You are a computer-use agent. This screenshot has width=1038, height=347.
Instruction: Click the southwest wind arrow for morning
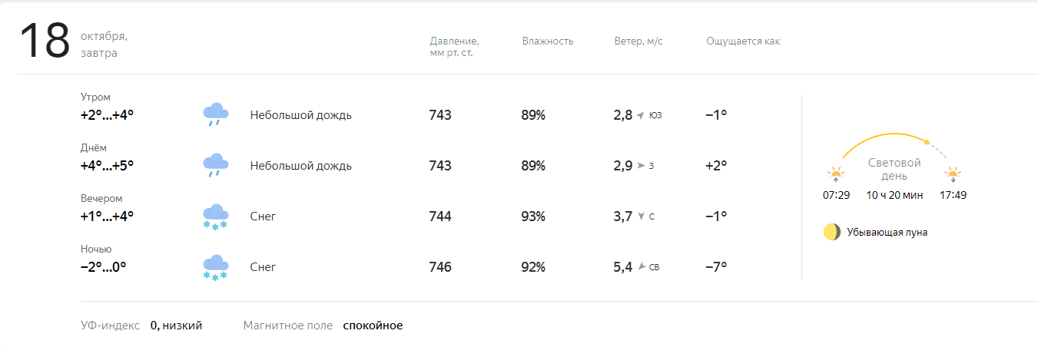click(x=640, y=116)
